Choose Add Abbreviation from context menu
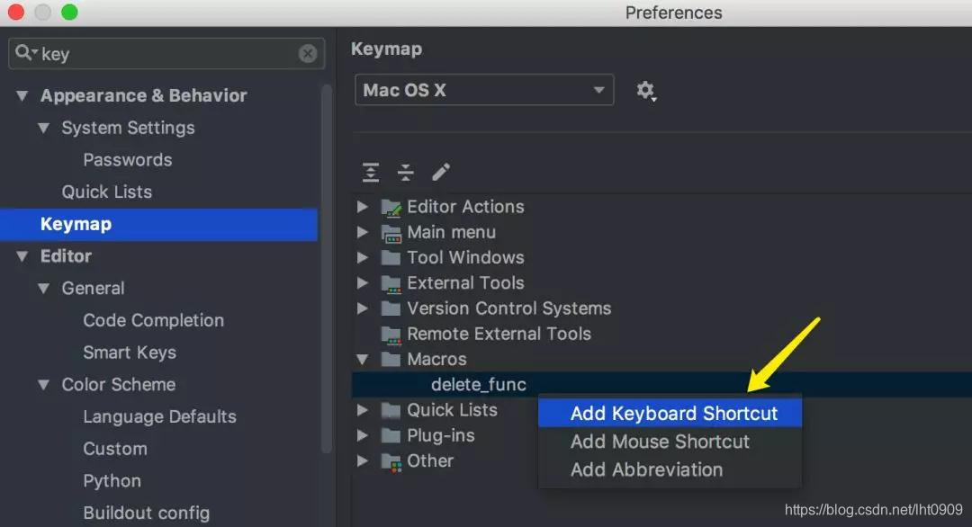Image resolution: width=972 pixels, height=527 pixels. (646, 469)
